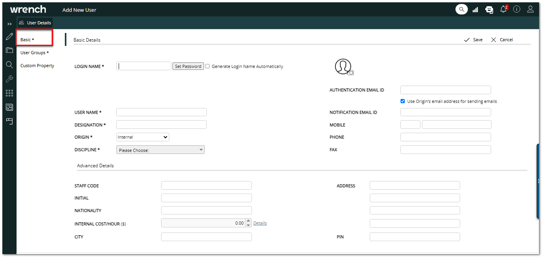Focus the Authentication Email ID field
This screenshot has width=543, height=258.
click(x=446, y=90)
